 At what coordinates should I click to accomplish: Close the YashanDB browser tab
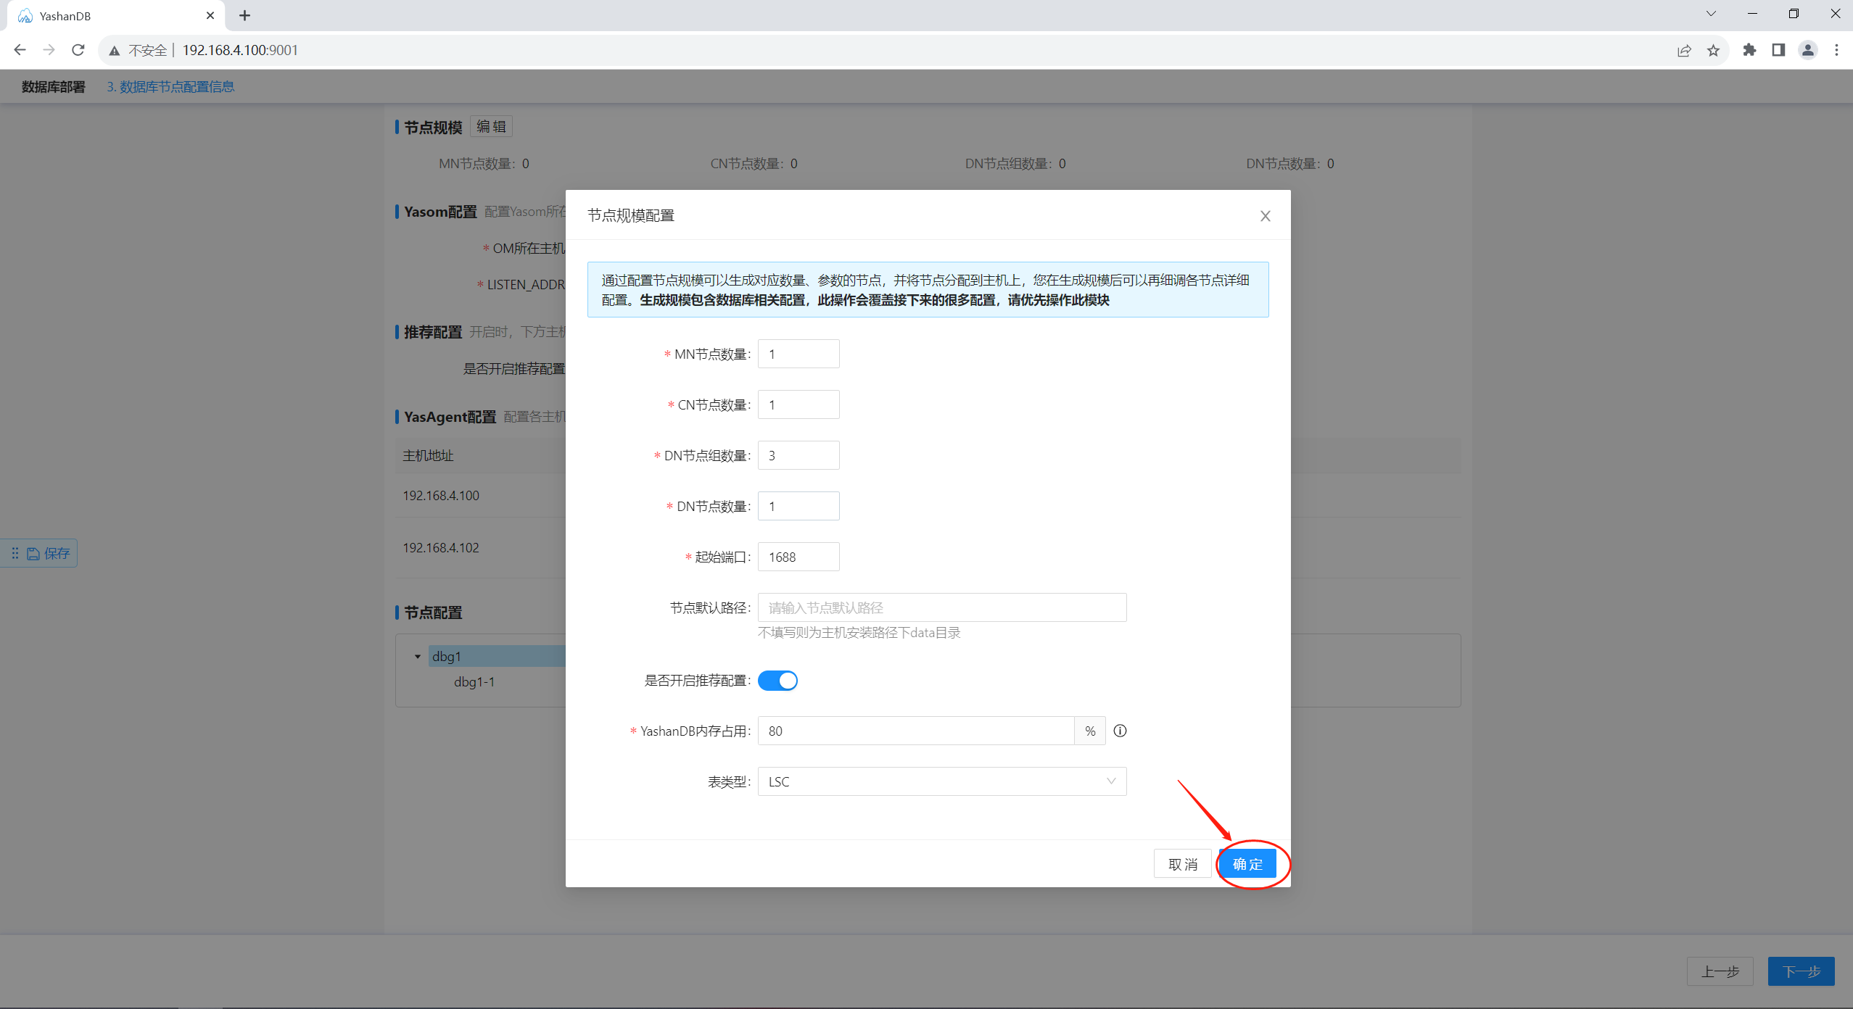pyautogui.click(x=210, y=15)
